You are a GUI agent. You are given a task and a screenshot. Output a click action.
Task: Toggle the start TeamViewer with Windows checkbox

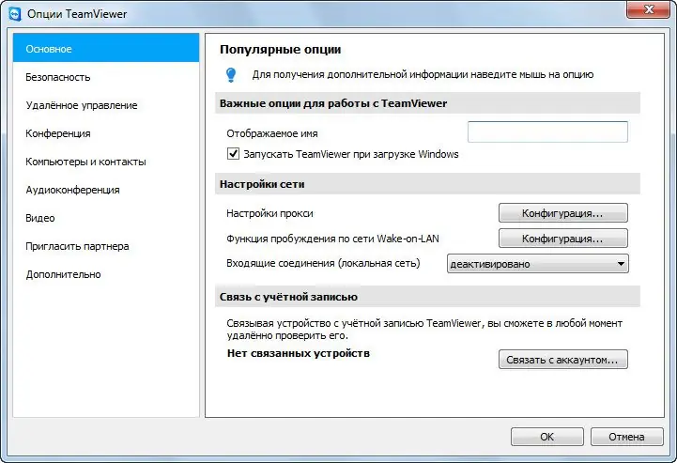coord(234,154)
